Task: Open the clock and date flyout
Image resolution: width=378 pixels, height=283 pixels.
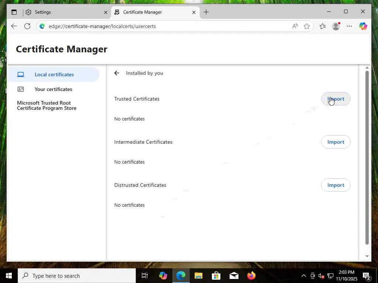Action: (x=347, y=276)
